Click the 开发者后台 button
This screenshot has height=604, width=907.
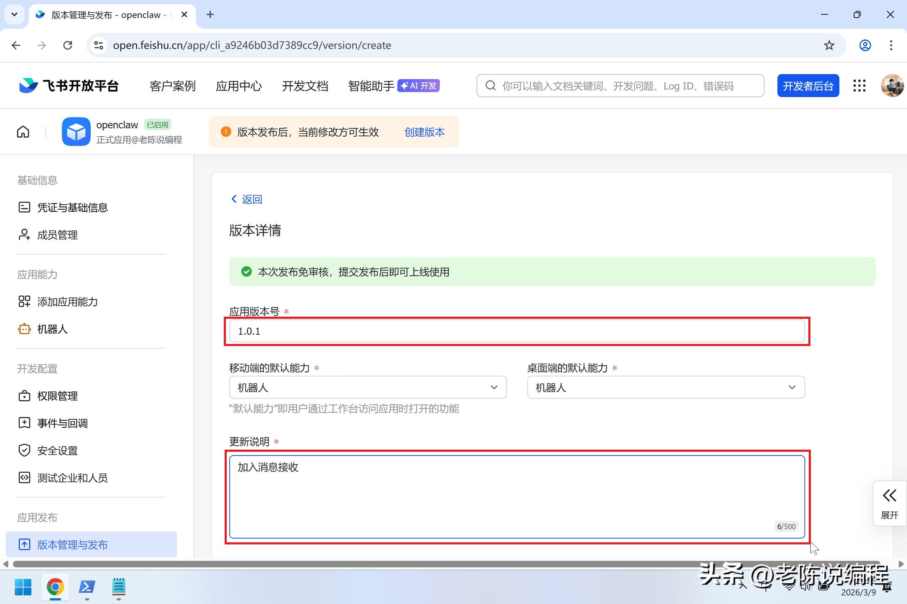pos(808,86)
